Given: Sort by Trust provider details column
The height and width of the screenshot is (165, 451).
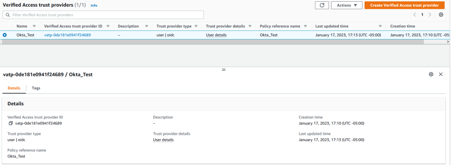Looking at the screenshot, I should 250,26.
